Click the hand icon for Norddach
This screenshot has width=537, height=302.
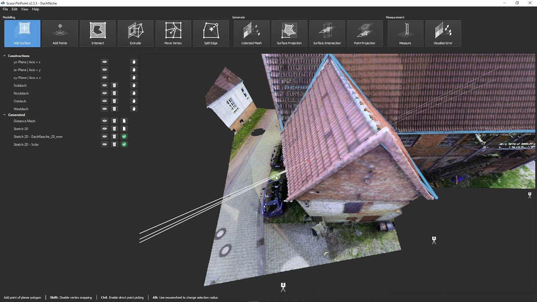(x=134, y=93)
